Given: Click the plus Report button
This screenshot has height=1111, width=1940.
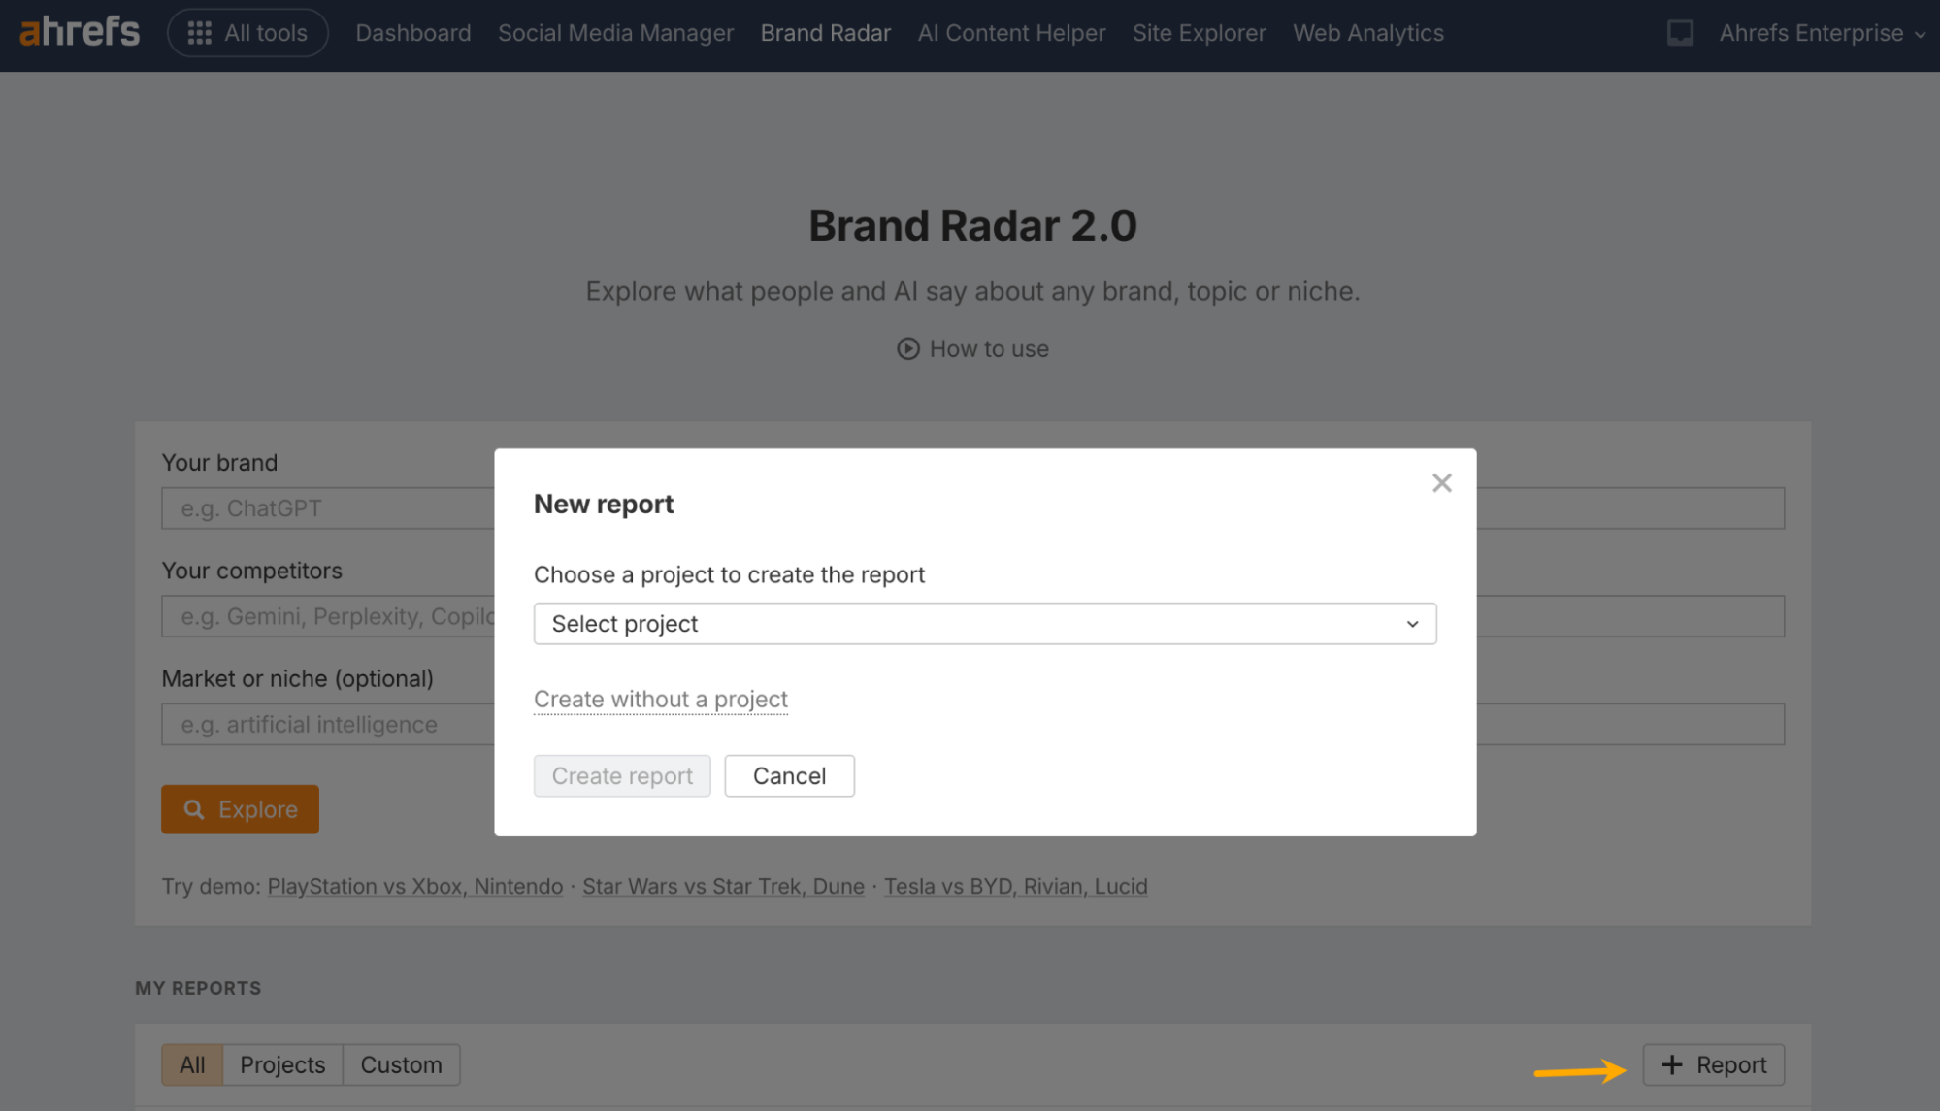Looking at the screenshot, I should point(1713,1064).
